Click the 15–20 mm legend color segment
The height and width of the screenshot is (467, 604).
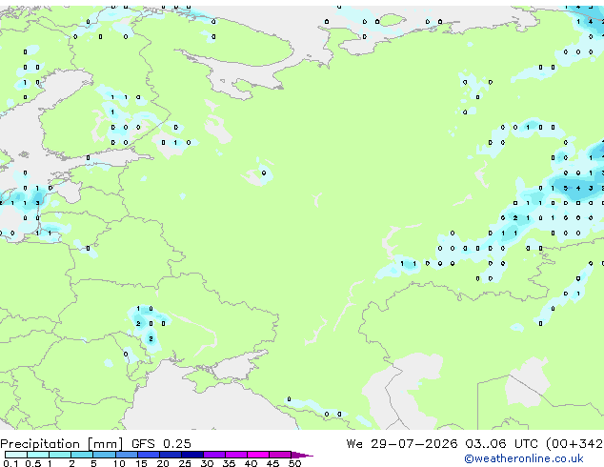(149, 455)
